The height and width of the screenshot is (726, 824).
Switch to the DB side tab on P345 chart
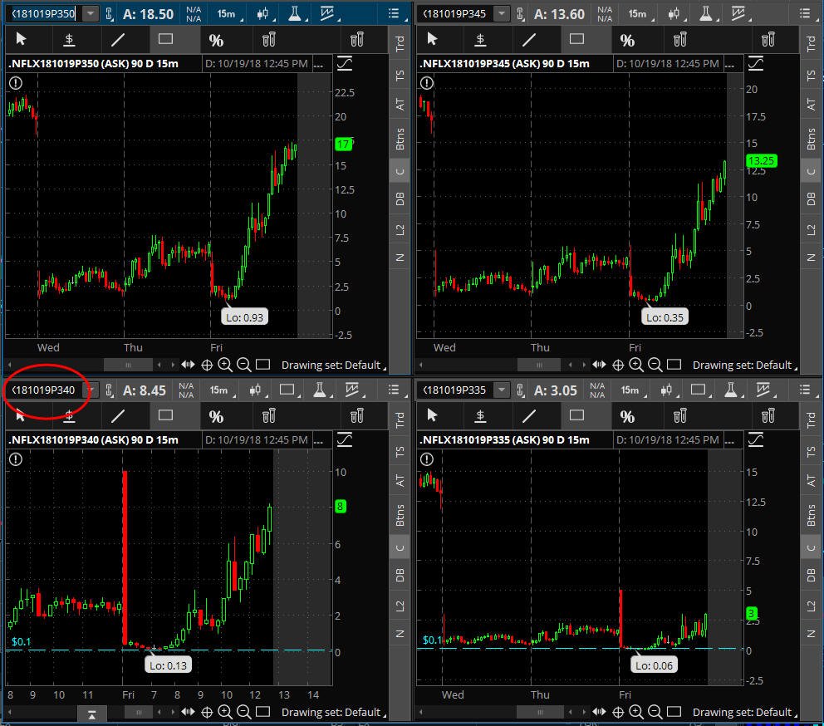[x=811, y=199]
